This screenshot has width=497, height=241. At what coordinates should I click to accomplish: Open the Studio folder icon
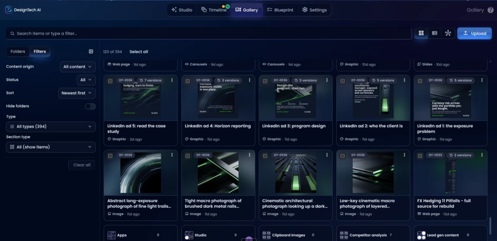click(189, 235)
